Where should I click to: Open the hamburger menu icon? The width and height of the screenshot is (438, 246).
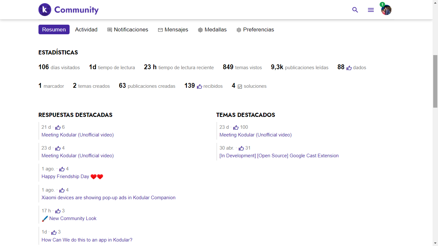click(x=371, y=10)
